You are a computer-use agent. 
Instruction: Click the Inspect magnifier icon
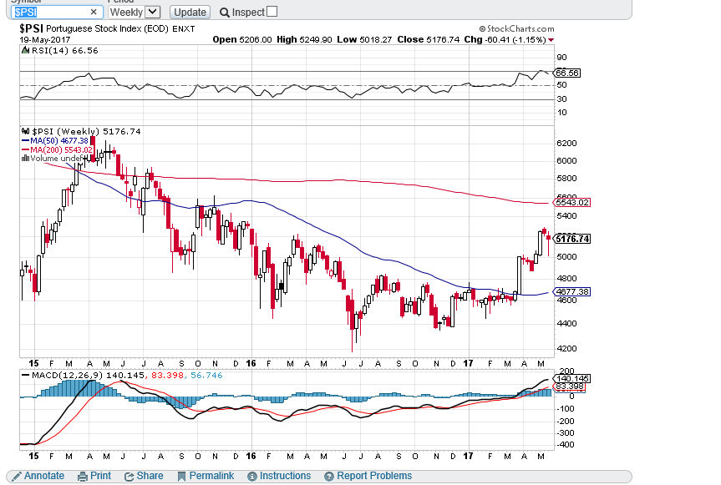225,13
